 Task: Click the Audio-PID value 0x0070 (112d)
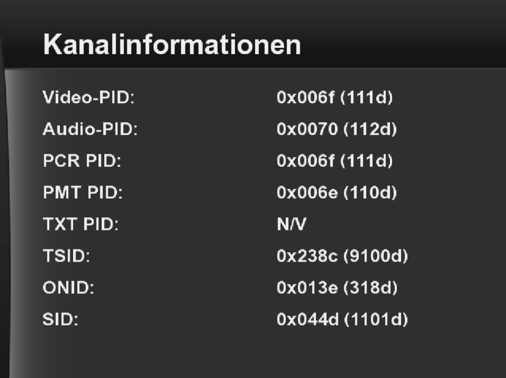click(x=336, y=130)
